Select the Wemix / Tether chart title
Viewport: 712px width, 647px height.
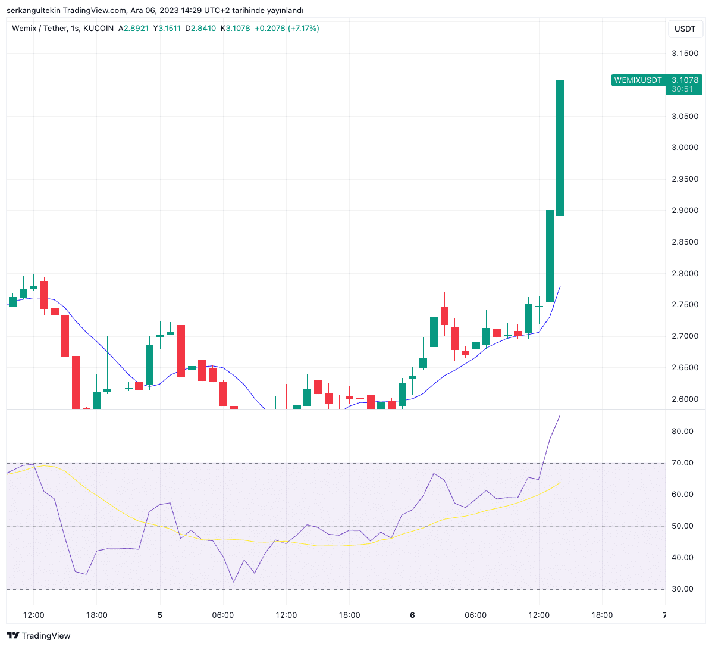(x=62, y=28)
